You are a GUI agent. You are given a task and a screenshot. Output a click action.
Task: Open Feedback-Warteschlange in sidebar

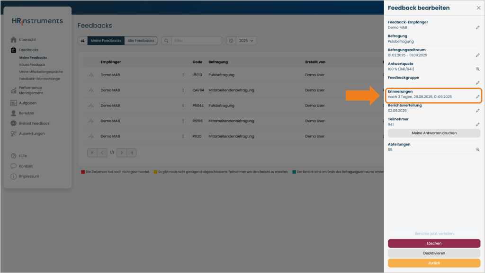coord(40,79)
